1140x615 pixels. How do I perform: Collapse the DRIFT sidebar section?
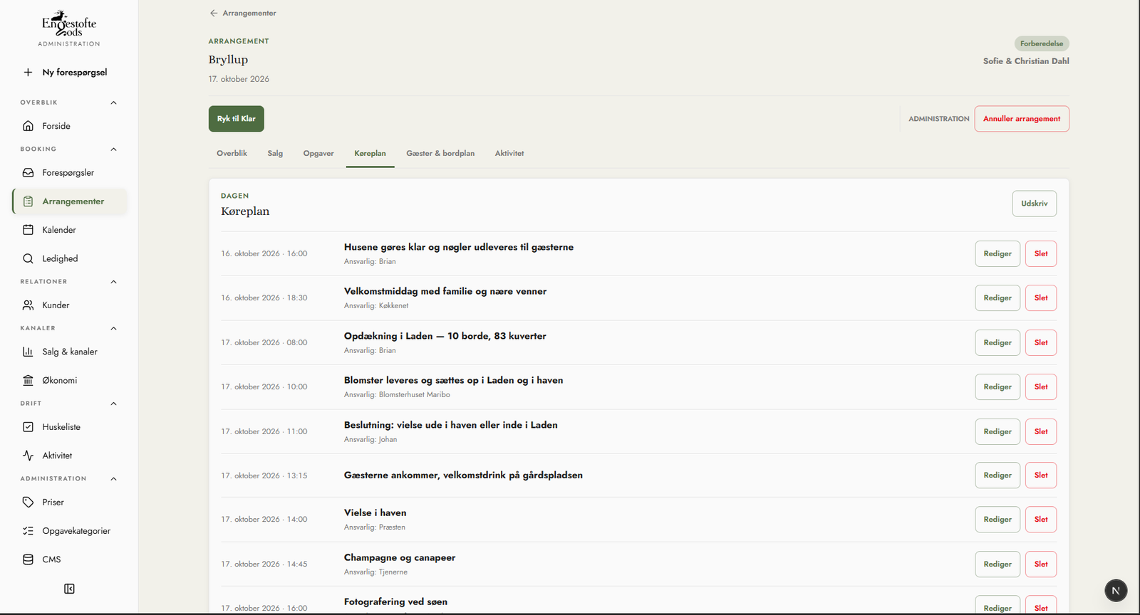click(x=113, y=404)
